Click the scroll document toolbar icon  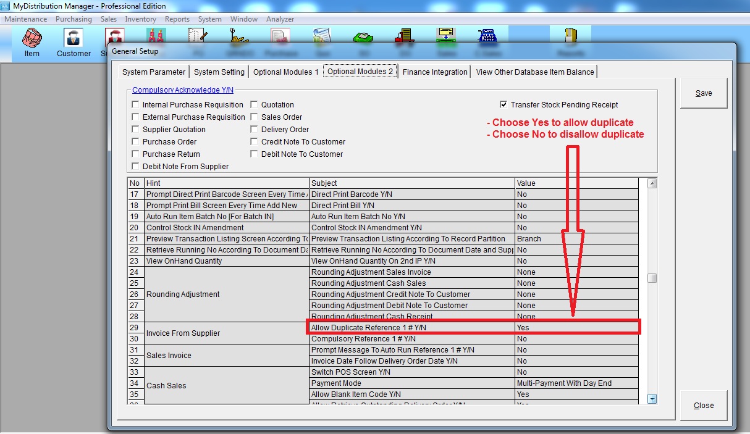(321, 37)
